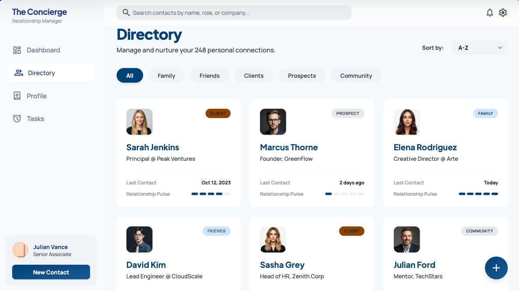
Task: Open Sasha Grey contact name
Action: pos(282,265)
